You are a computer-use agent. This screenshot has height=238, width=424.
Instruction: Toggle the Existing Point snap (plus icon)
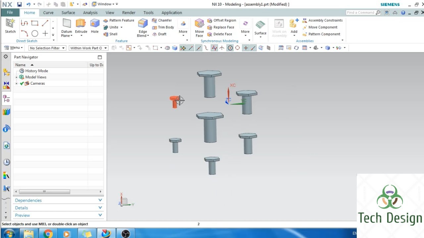point(245,48)
